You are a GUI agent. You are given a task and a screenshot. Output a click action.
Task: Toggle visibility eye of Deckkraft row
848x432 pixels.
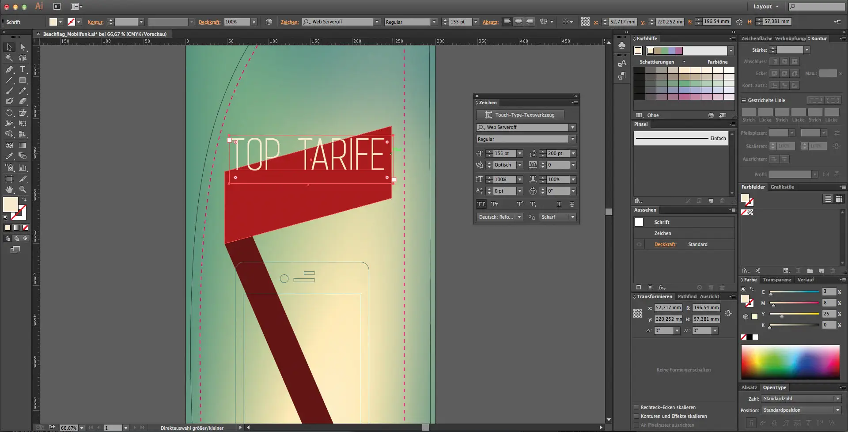point(639,244)
